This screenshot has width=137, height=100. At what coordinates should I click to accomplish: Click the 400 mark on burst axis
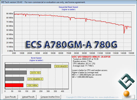(x=63, y=91)
